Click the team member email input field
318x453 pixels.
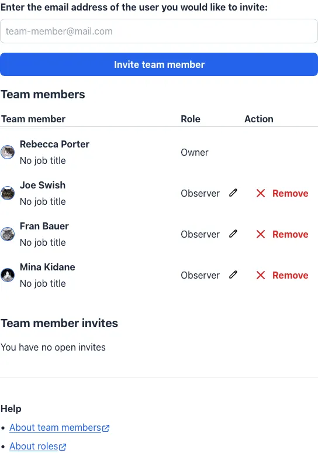(159, 31)
